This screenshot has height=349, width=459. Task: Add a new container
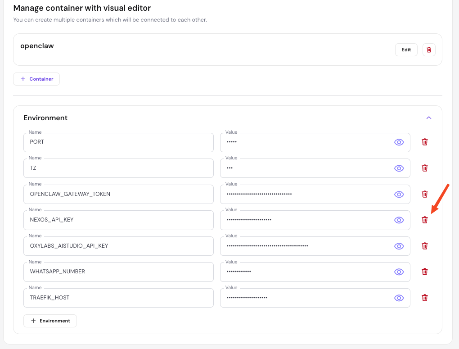coord(36,79)
